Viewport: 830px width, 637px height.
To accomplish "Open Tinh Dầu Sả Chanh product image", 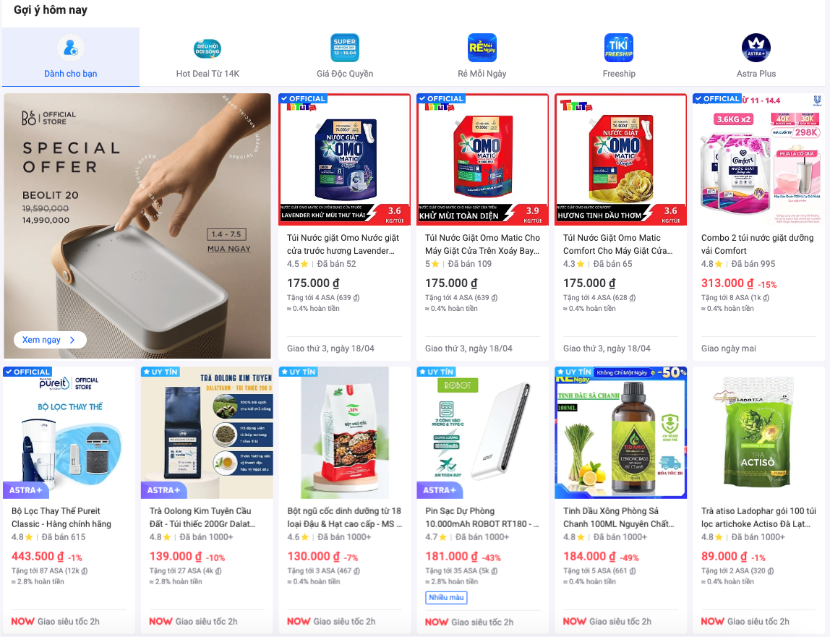I will [620, 432].
